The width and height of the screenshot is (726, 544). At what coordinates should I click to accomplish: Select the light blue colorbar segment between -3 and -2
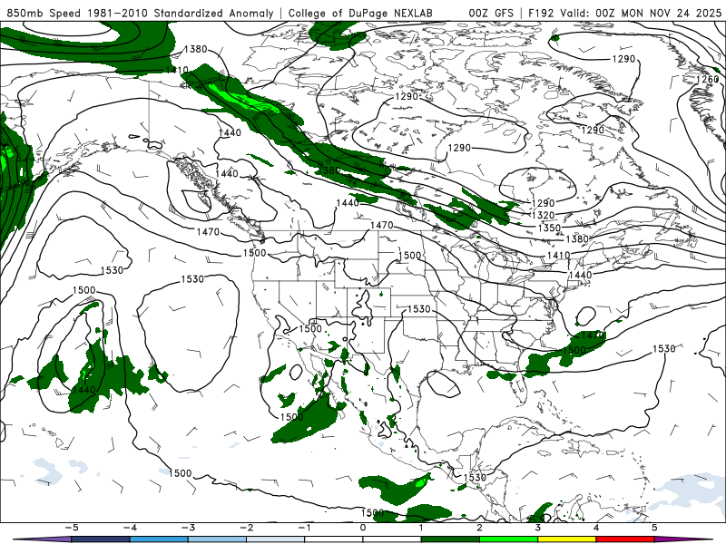click(x=217, y=539)
